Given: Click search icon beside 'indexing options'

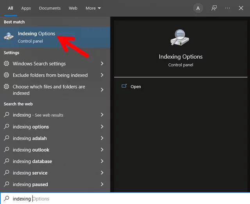Looking at the screenshot, I should click(7, 126).
